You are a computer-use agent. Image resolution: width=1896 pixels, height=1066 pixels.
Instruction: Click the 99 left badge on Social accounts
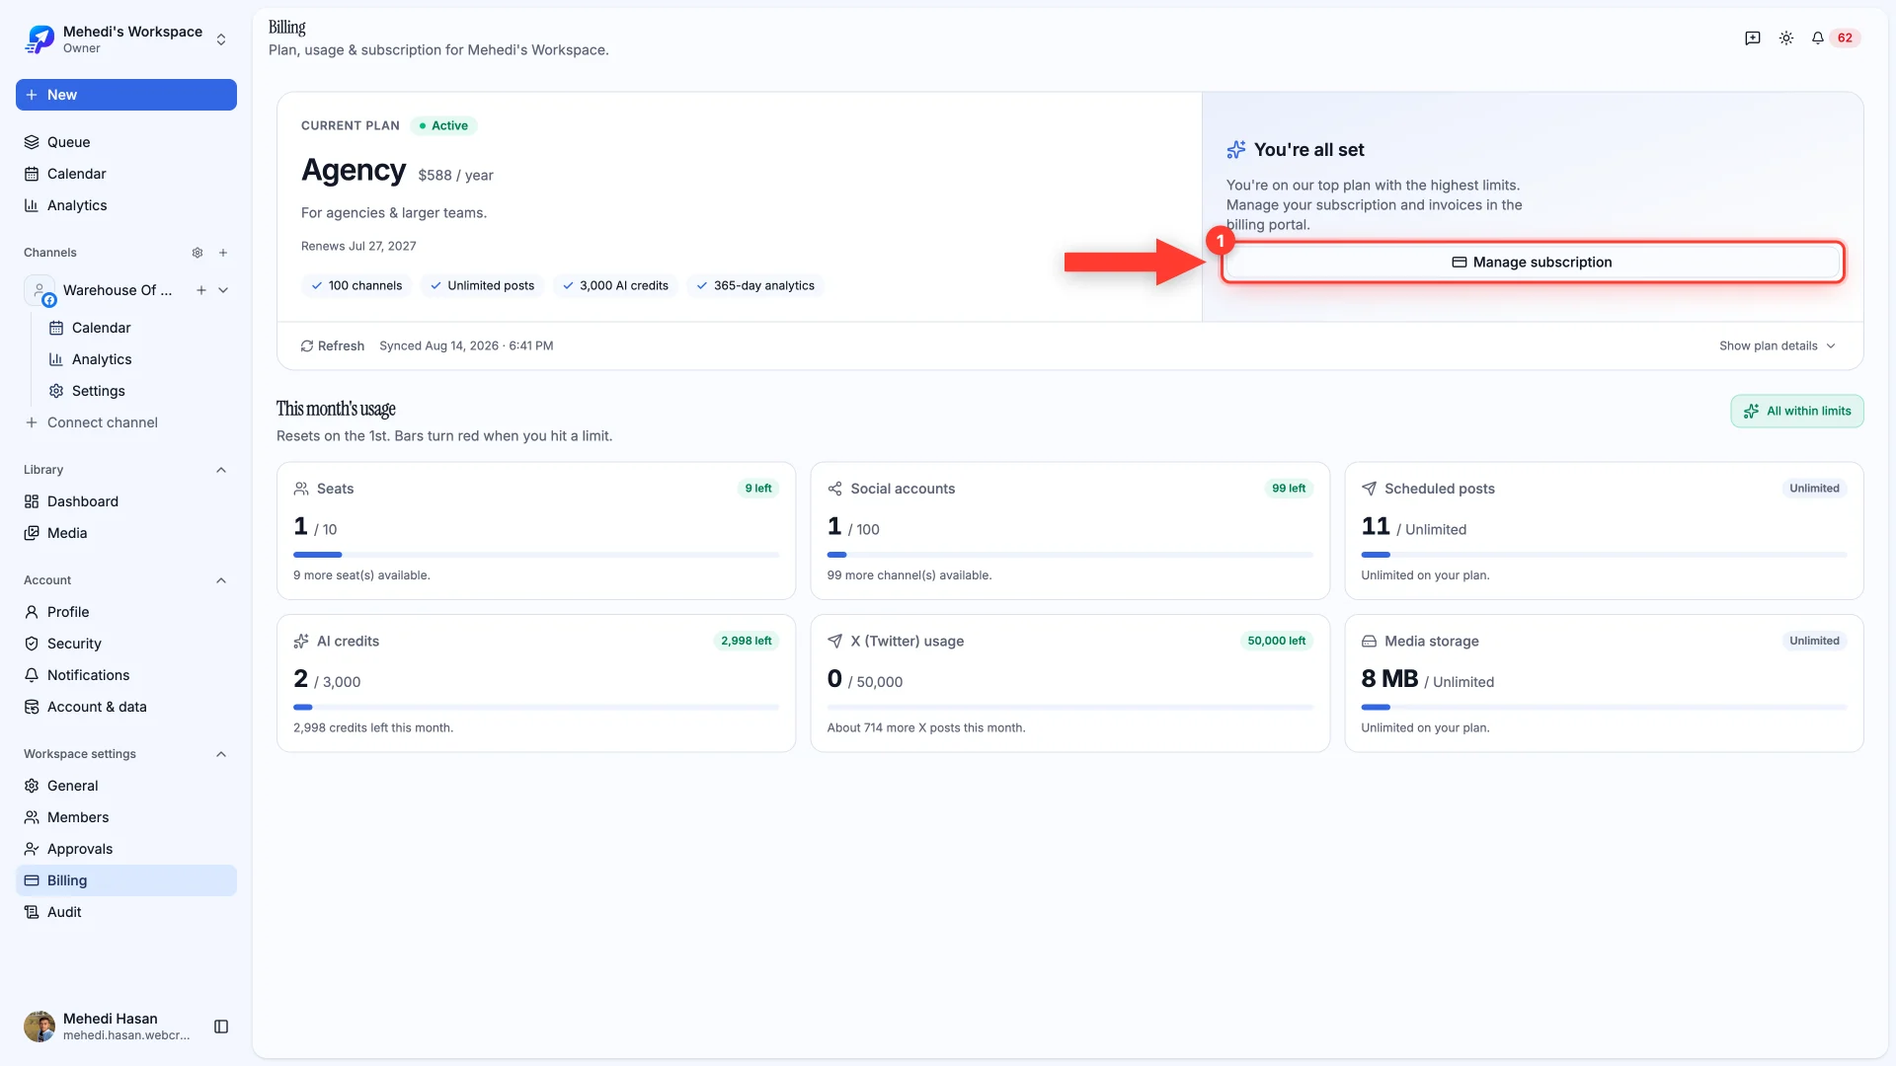[1289, 489]
